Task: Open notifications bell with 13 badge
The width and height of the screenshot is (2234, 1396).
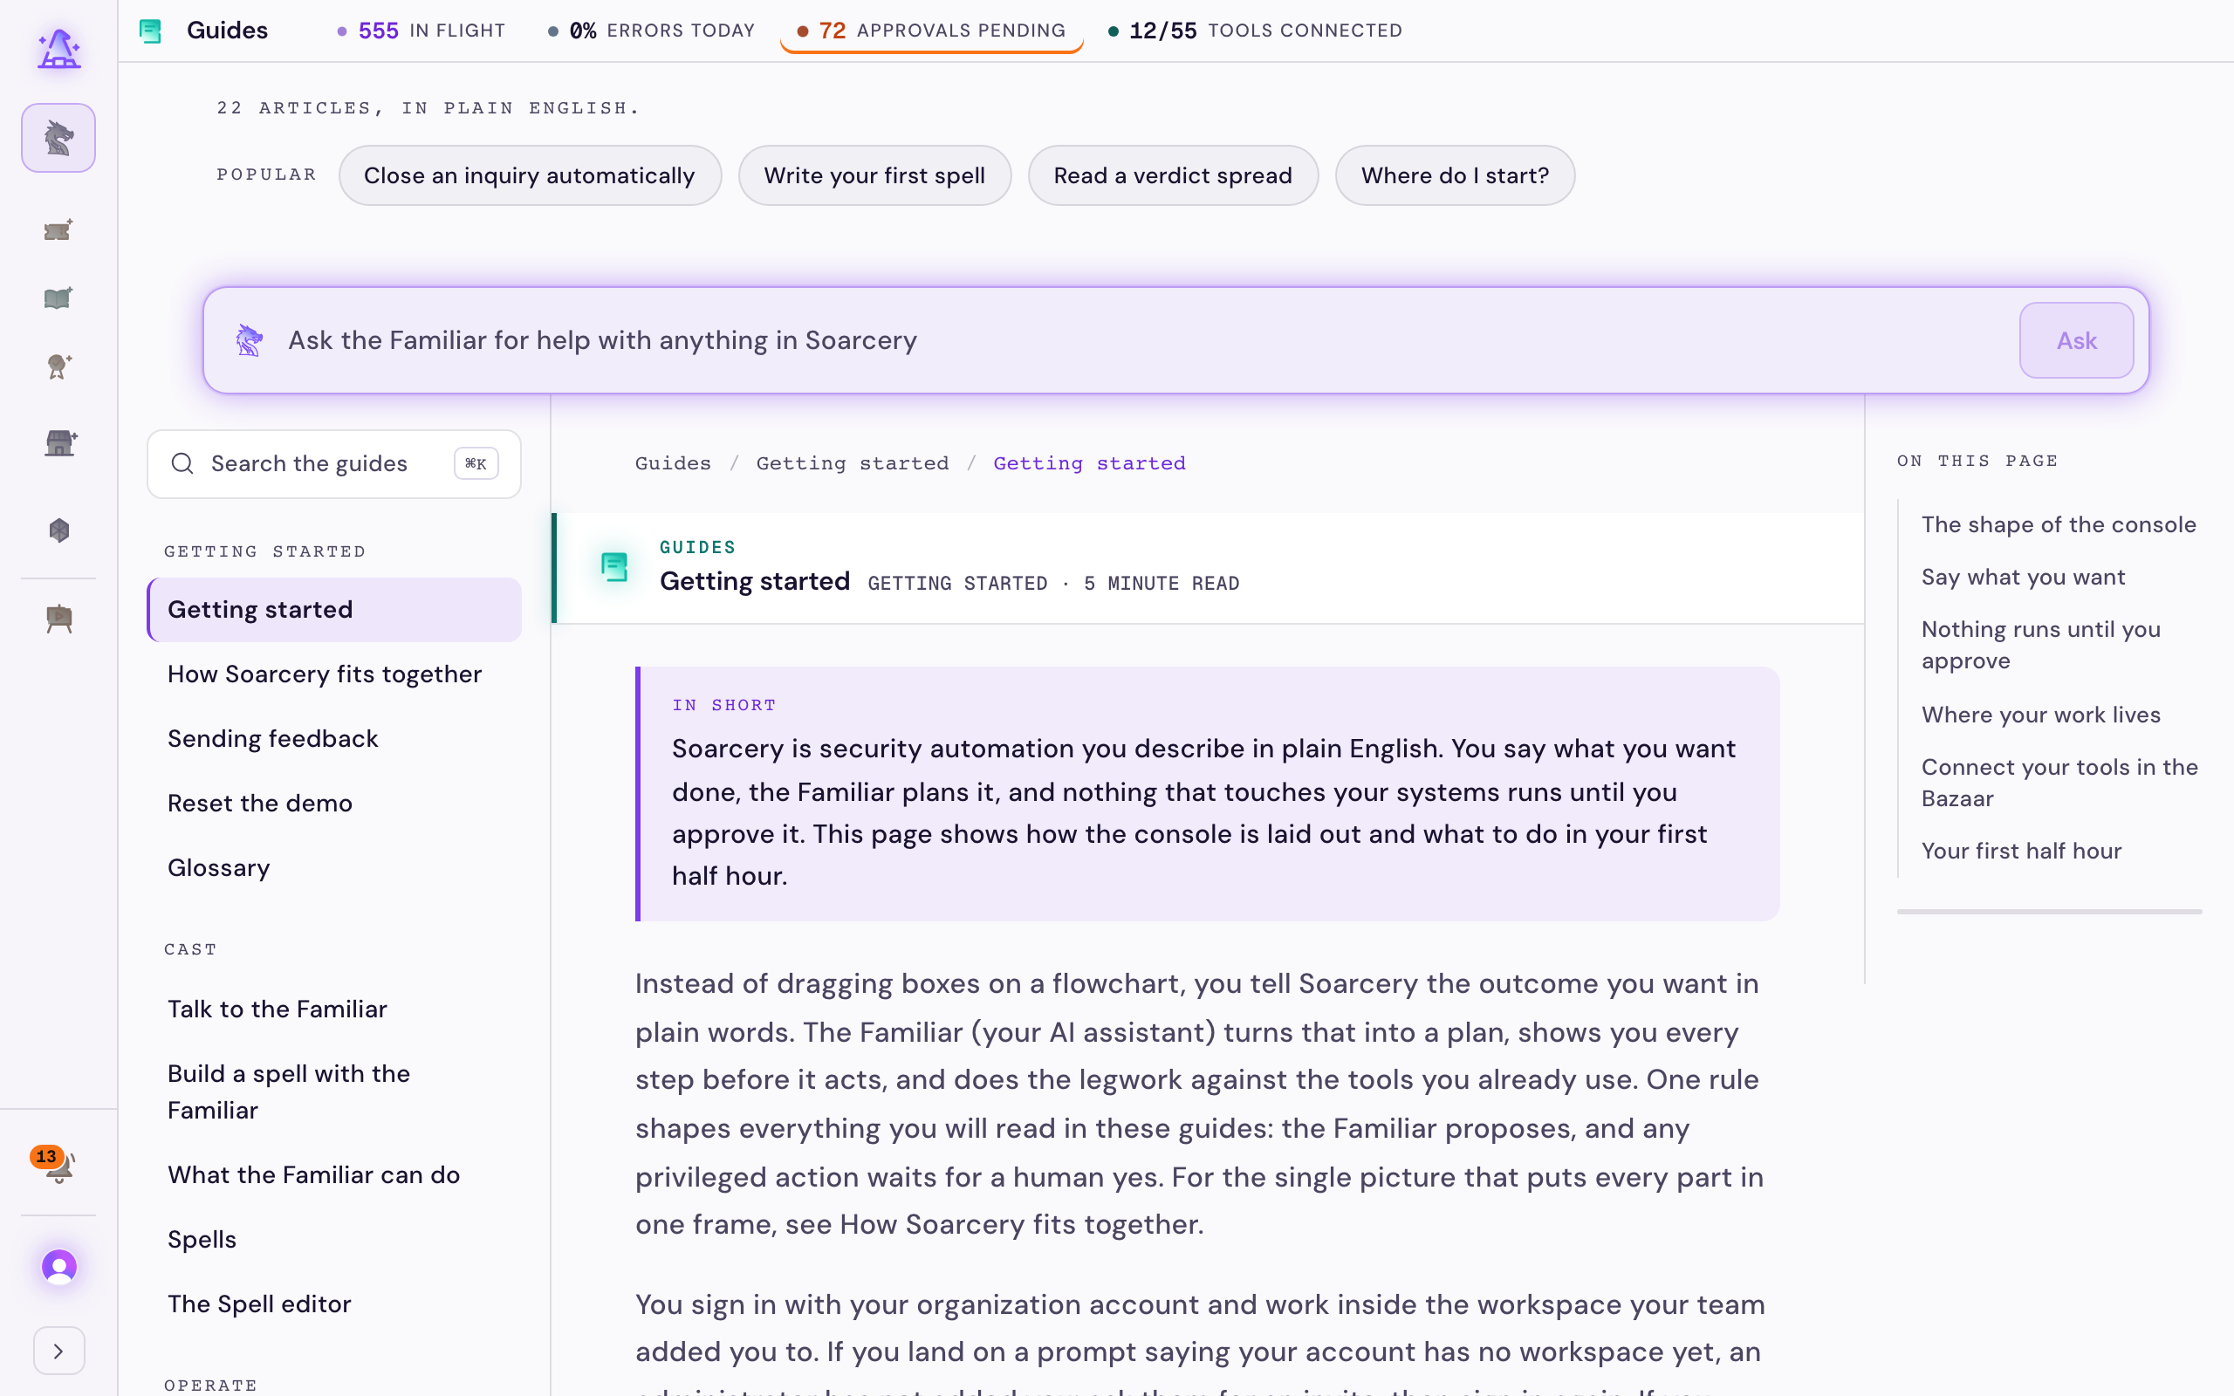Action: coord(57,1165)
